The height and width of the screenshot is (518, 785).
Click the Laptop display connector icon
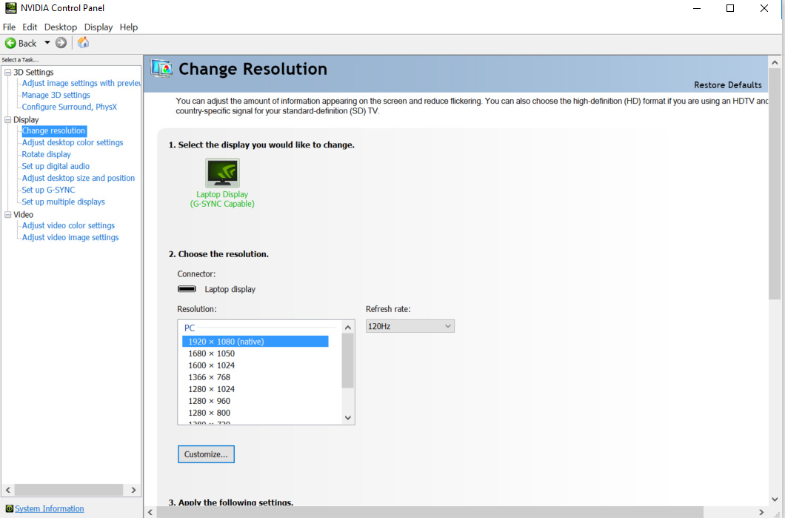(x=187, y=289)
